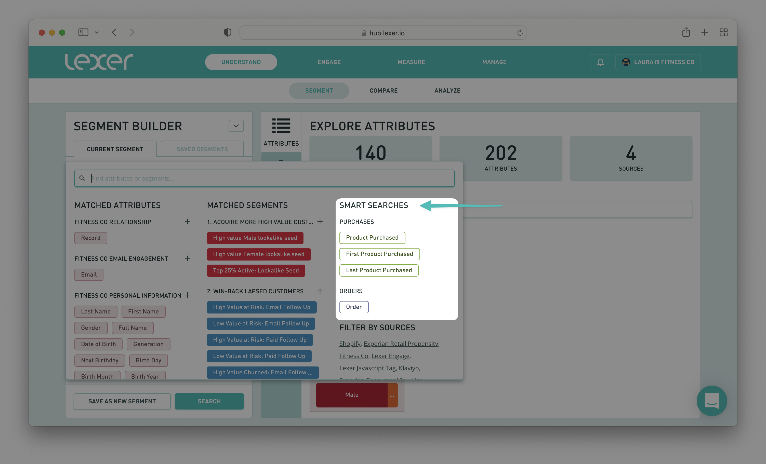Open the Compare tab

(x=383, y=90)
